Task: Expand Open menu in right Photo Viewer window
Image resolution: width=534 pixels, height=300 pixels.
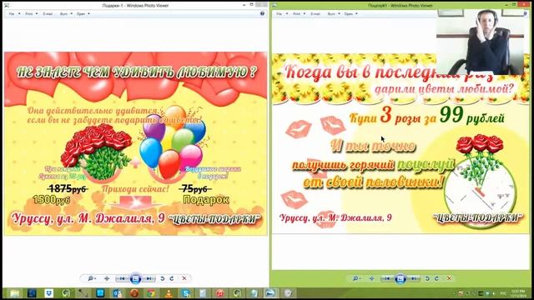Action: click(x=350, y=14)
